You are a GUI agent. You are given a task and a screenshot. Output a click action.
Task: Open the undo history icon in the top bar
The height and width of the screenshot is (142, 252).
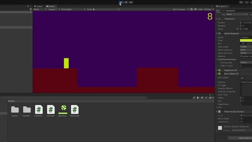241,2
